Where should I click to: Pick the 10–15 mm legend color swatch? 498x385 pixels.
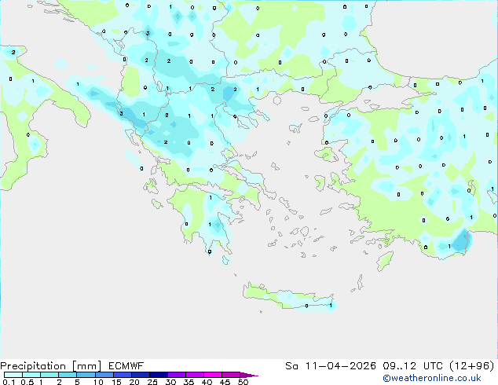coord(104,375)
